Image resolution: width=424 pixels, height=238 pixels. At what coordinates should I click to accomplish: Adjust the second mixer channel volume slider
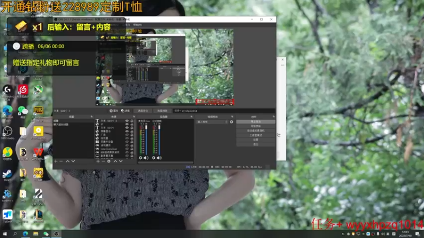coord(160,140)
